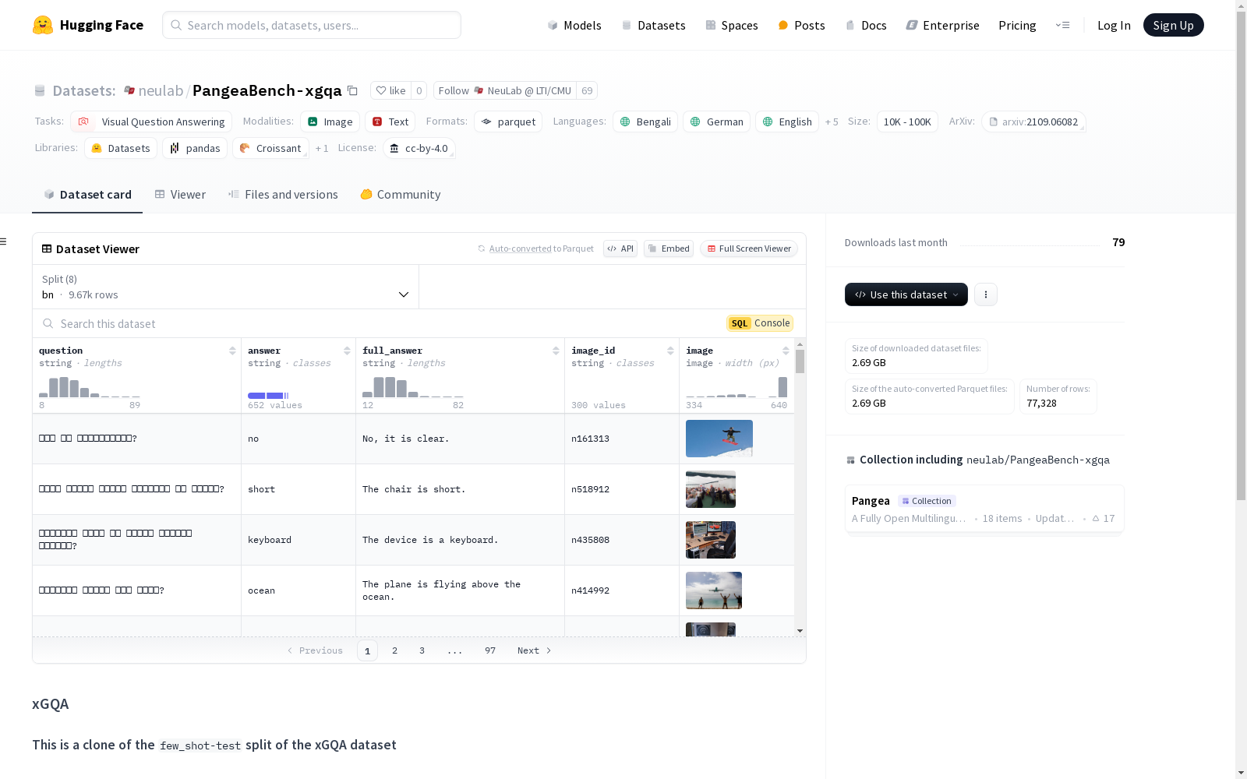This screenshot has width=1247, height=779.
Task: Expand the +5 additional languages
Action: (x=832, y=122)
